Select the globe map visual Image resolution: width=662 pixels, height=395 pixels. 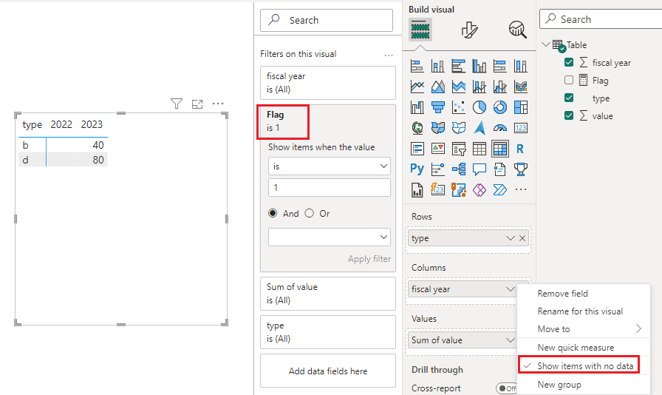pyautogui.click(x=417, y=128)
